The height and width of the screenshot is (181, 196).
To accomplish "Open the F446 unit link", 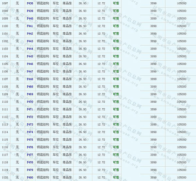I will (30, 64).
